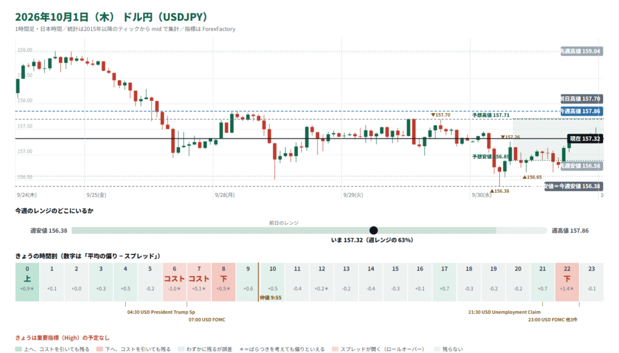
Task: Select the hour 0 cell marked 上
Action: (x=27, y=282)
